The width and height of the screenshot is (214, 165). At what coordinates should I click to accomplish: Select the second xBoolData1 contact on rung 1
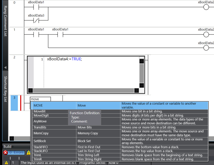point(60,35)
